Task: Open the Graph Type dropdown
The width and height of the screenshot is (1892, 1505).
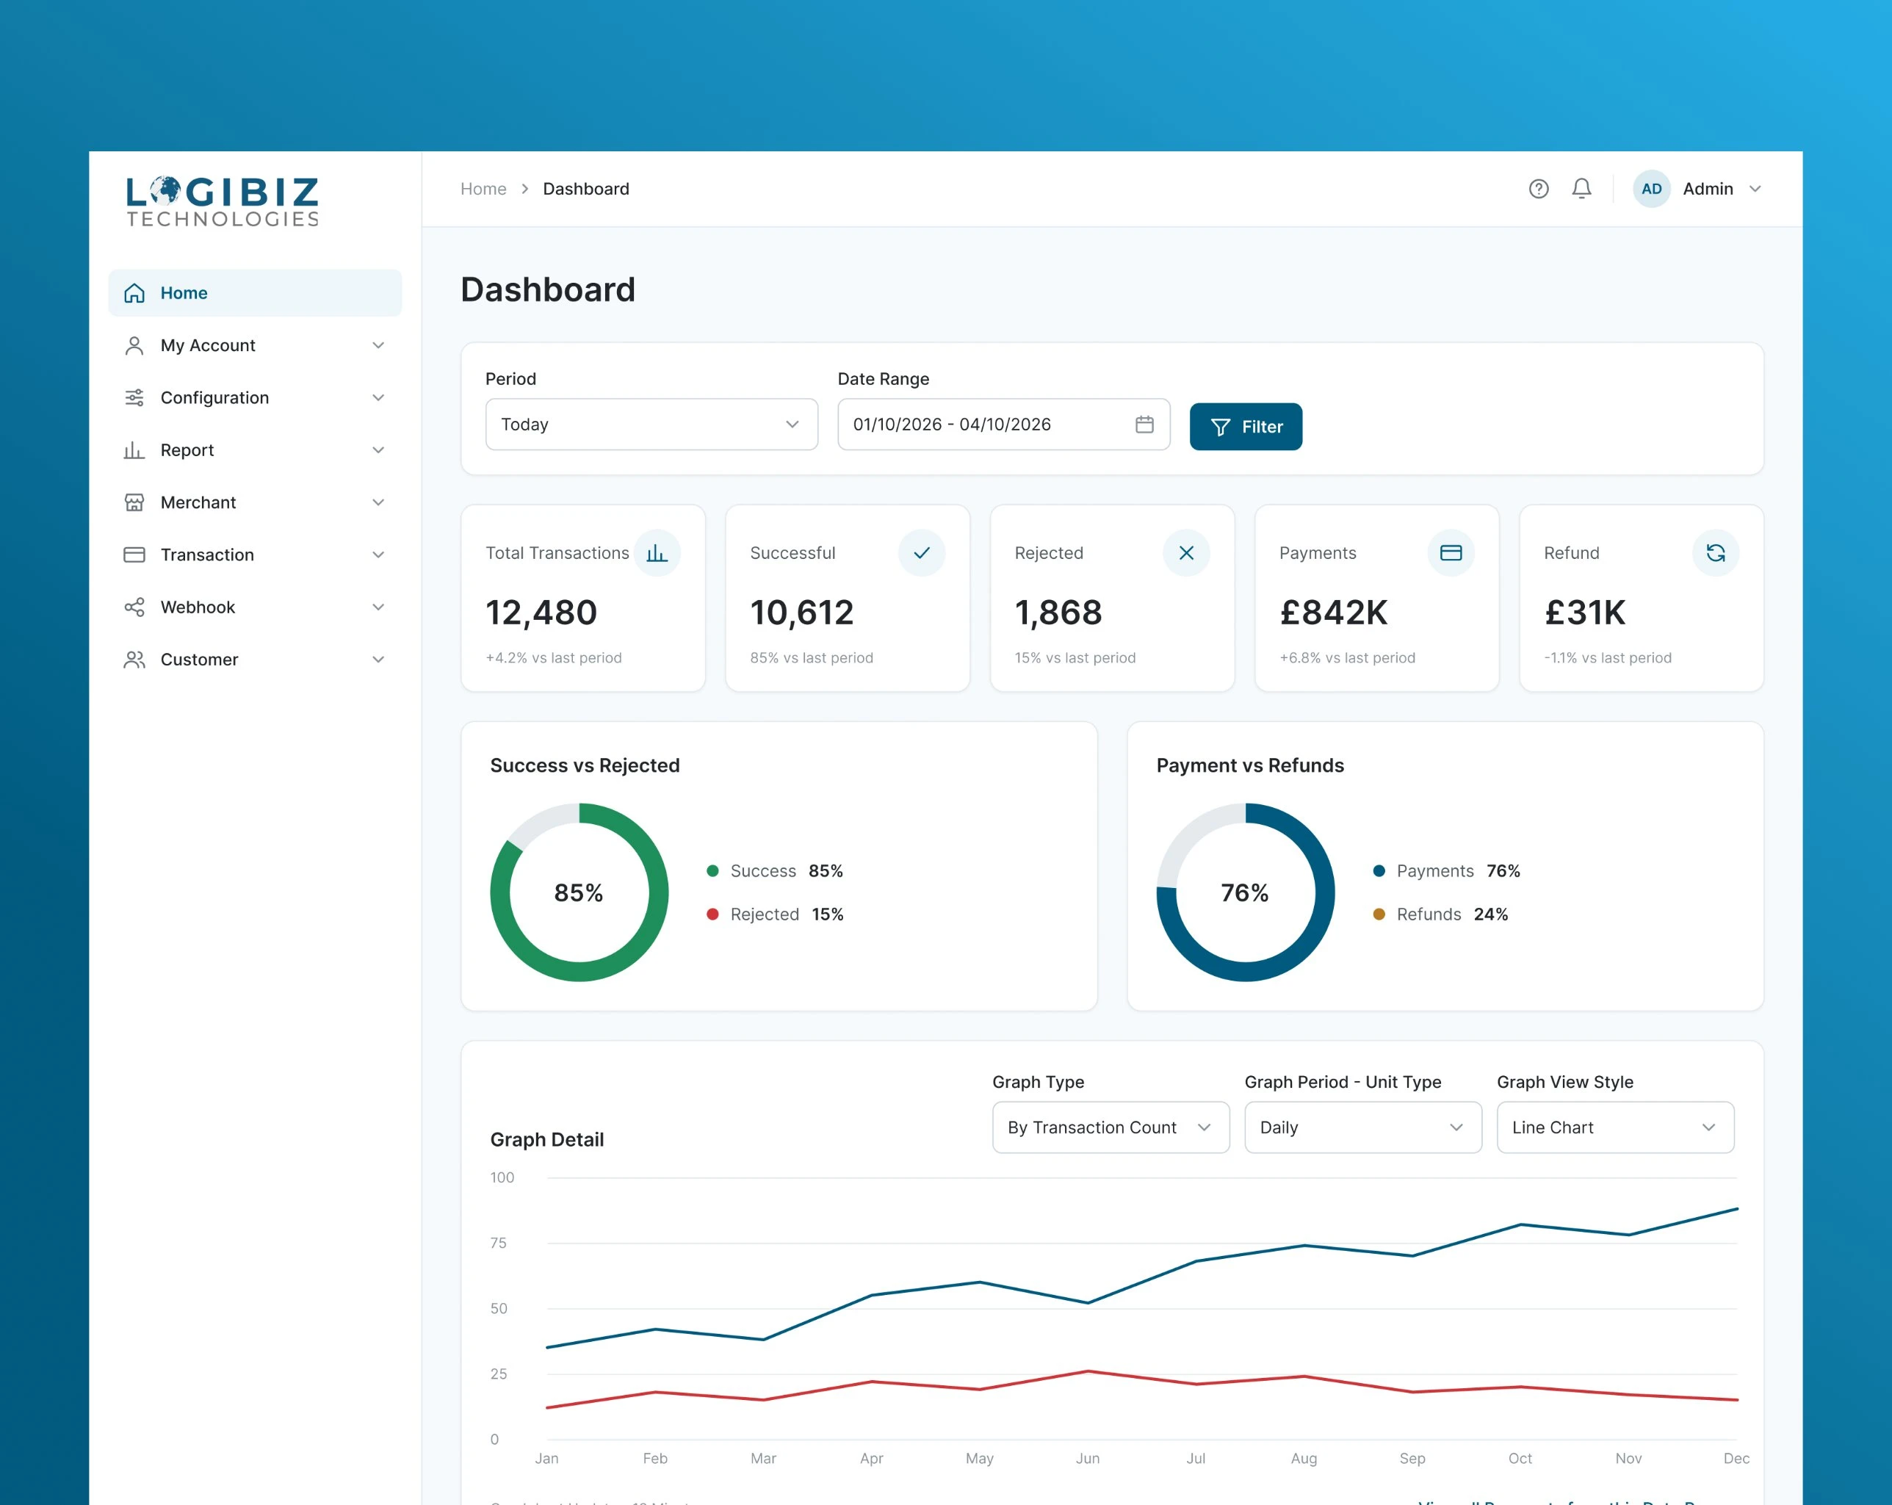Action: click(1110, 1127)
